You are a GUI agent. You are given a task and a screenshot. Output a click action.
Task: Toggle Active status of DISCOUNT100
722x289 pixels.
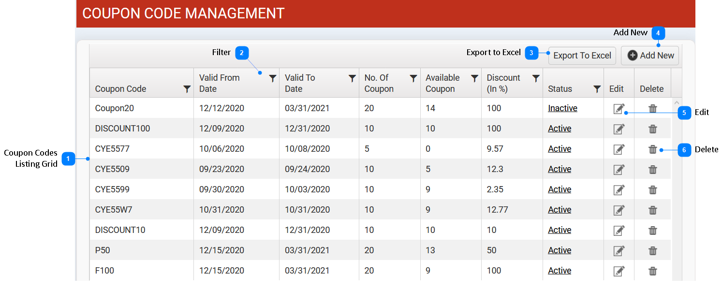click(x=560, y=129)
